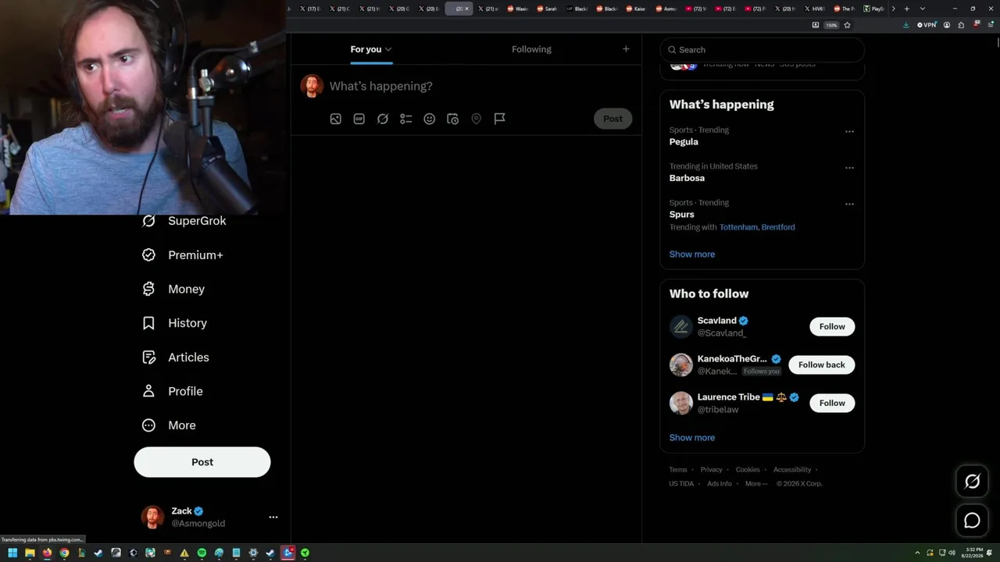Open more options for Pegula trend

tap(849, 131)
